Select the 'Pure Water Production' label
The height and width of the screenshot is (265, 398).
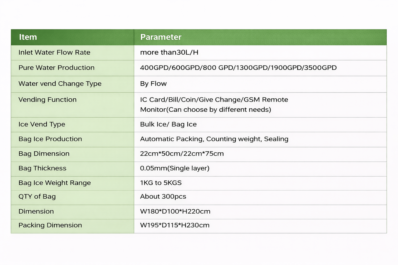point(57,68)
